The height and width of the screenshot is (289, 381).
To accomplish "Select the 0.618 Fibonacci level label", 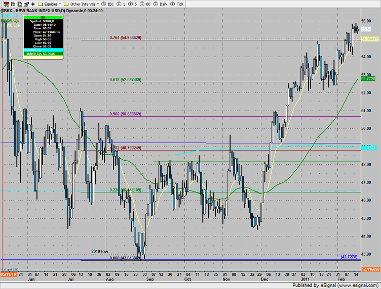I will coord(125,80).
